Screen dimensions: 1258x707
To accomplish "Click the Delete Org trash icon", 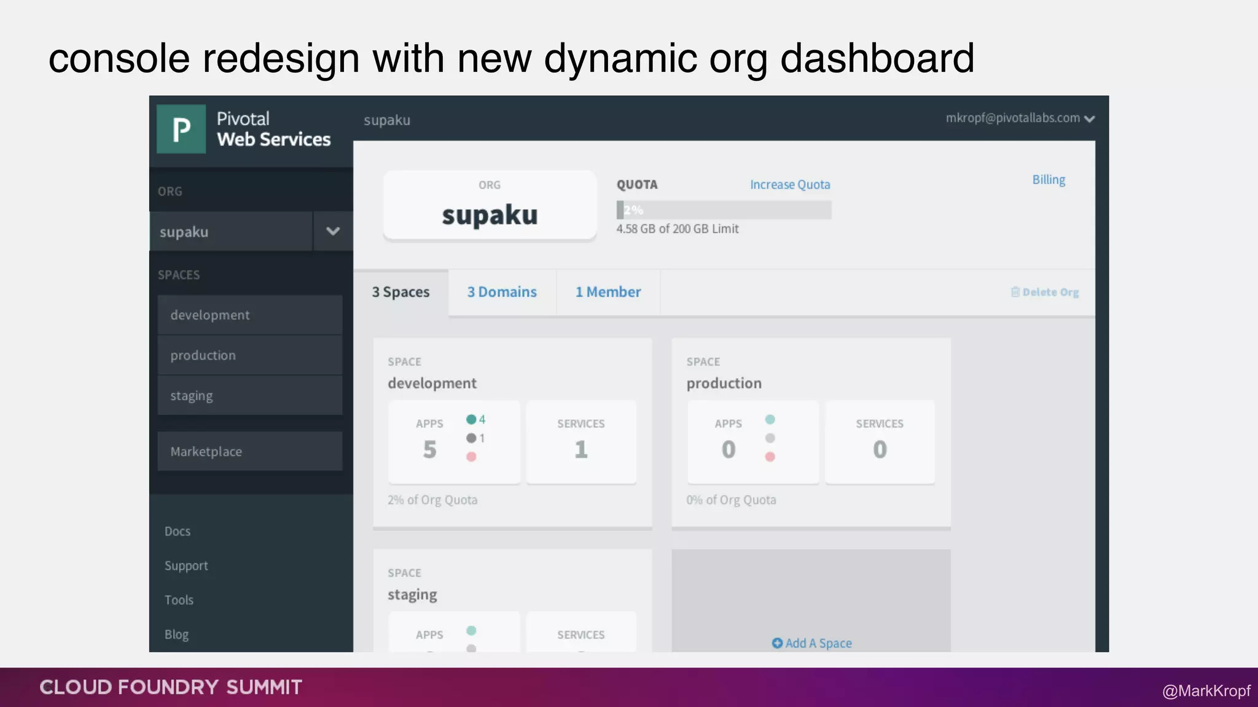I will (1015, 292).
